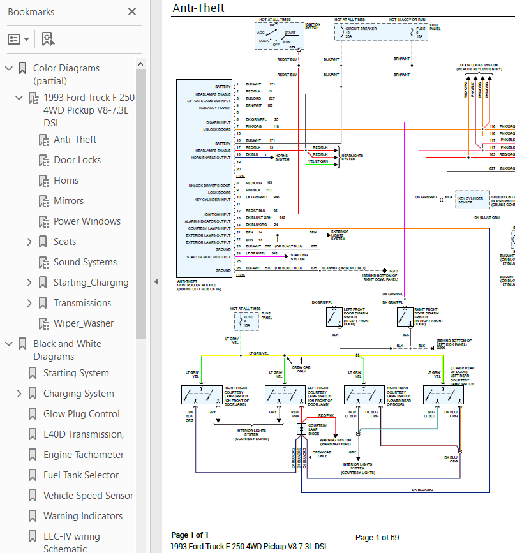The image size is (515, 553).
Task: Click the Color Diagrams bookmark ribbon icon
Action: click(22, 68)
